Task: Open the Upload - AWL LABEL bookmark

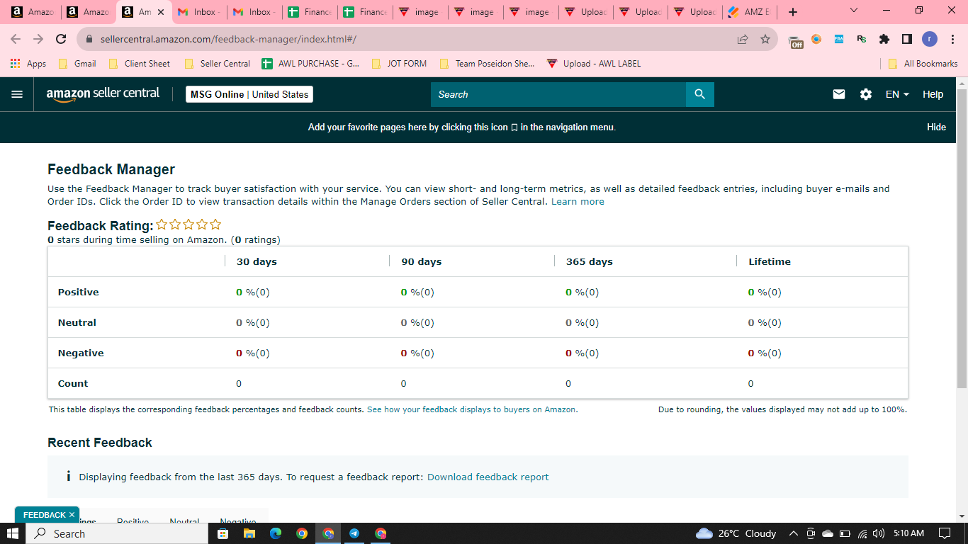Action: tap(594, 64)
